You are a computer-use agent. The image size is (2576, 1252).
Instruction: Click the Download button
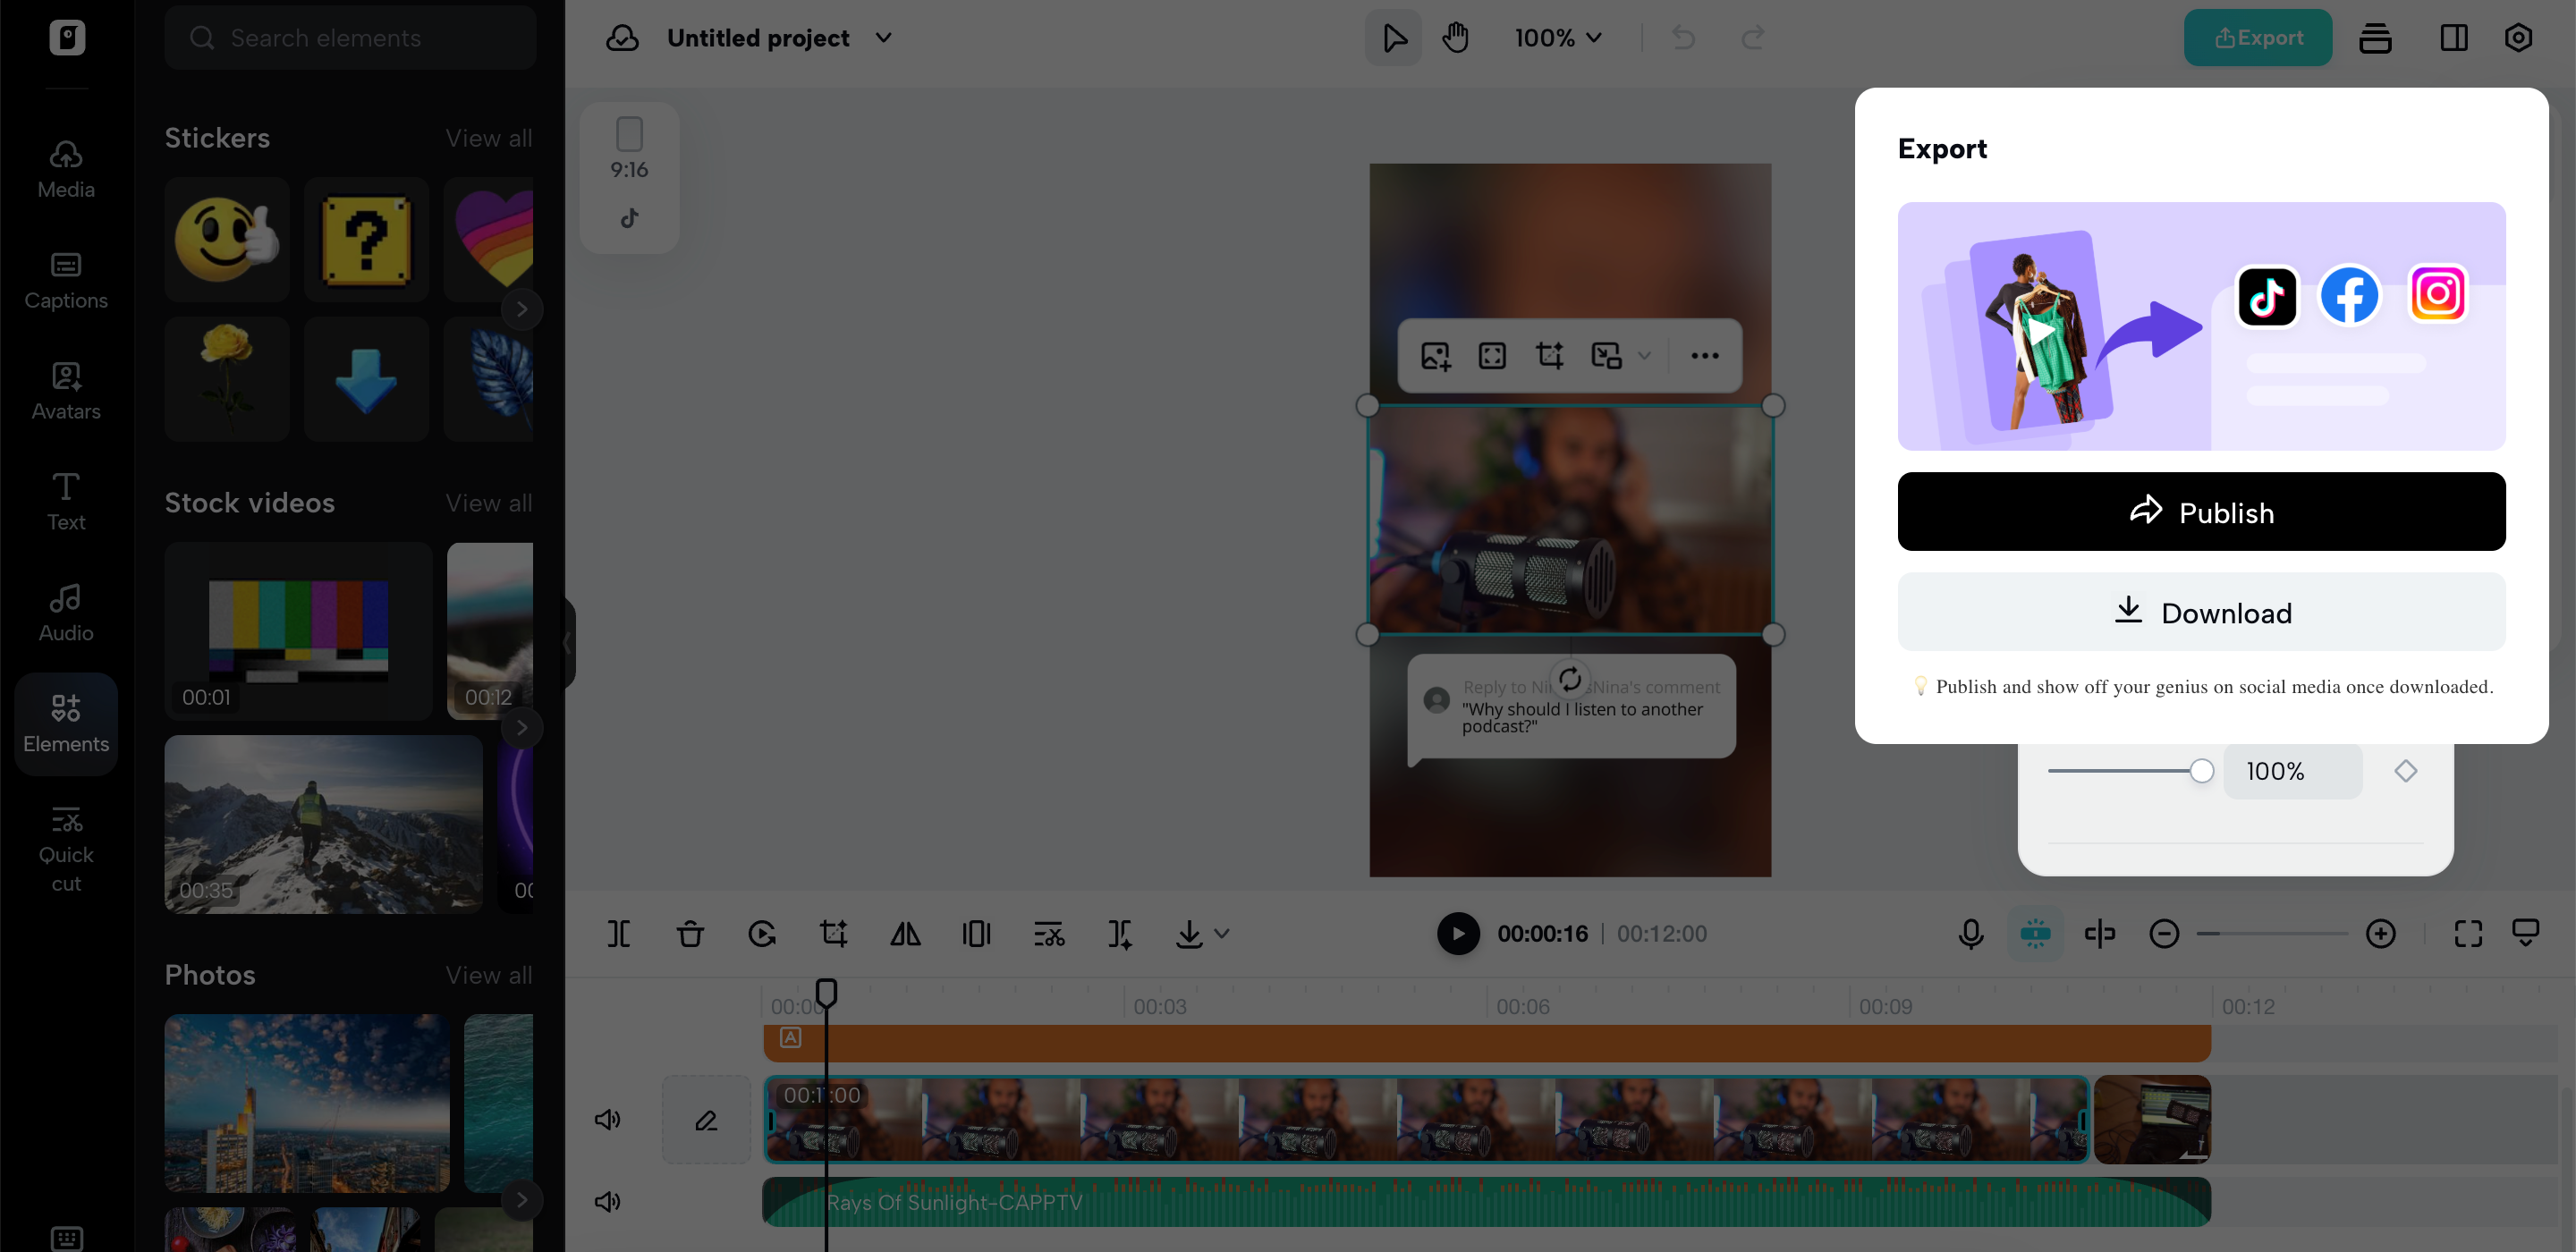click(x=2201, y=612)
